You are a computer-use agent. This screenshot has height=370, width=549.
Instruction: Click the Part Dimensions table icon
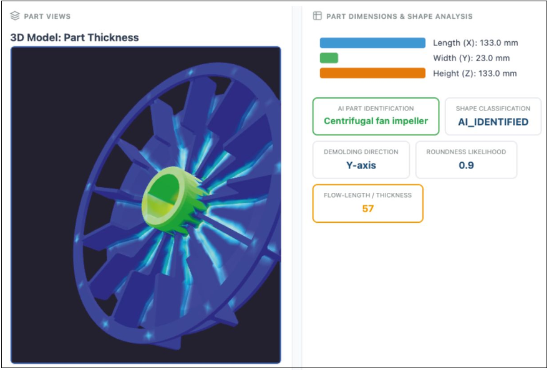[x=317, y=16]
